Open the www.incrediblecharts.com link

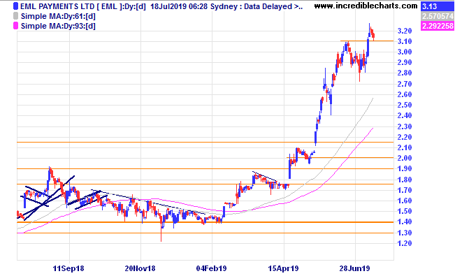366,6
